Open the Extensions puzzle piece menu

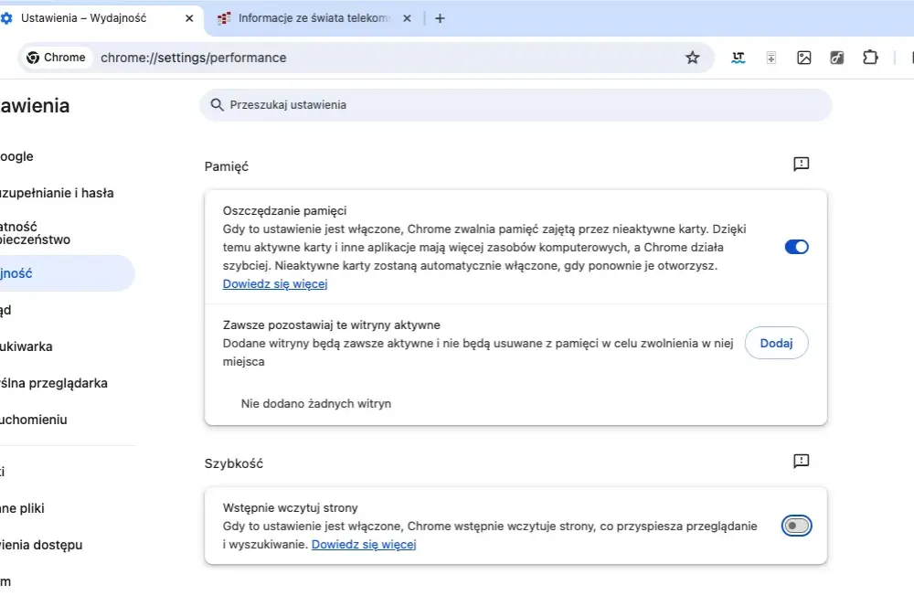(870, 58)
